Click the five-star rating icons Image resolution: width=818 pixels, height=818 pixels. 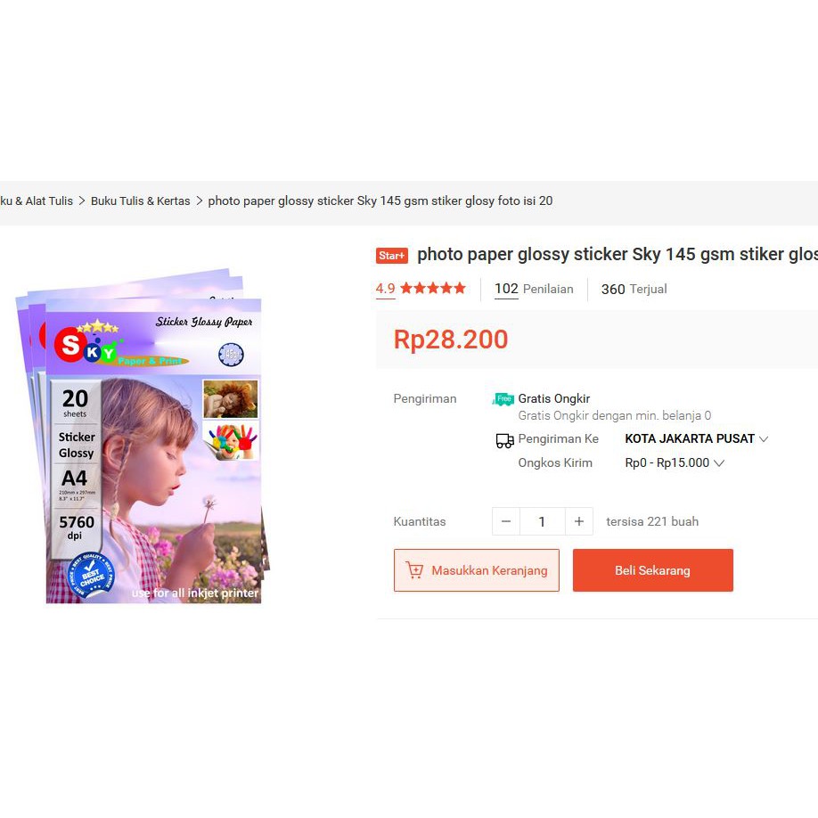[x=433, y=288]
